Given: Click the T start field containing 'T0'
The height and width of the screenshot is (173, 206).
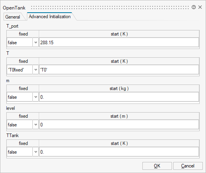Looking at the screenshot, I should tap(119, 70).
